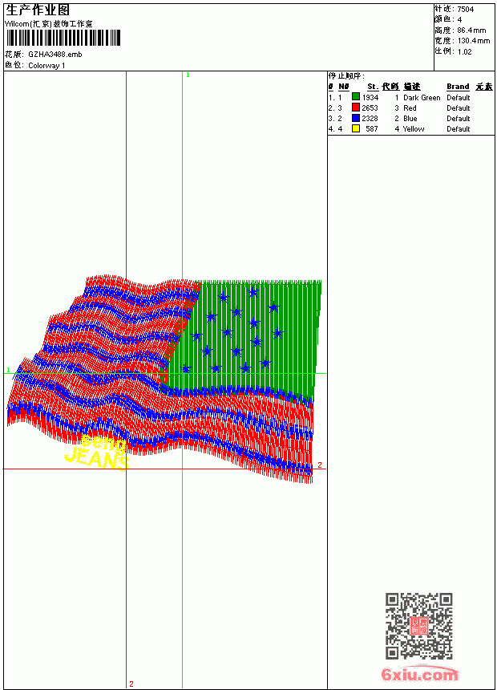
Task: Click the Dark Green color swatch
Action: tap(356, 97)
